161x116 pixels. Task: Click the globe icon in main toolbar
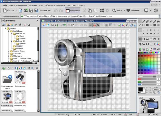tap(156, 11)
